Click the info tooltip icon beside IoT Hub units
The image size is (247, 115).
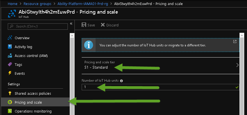(x=121, y=81)
